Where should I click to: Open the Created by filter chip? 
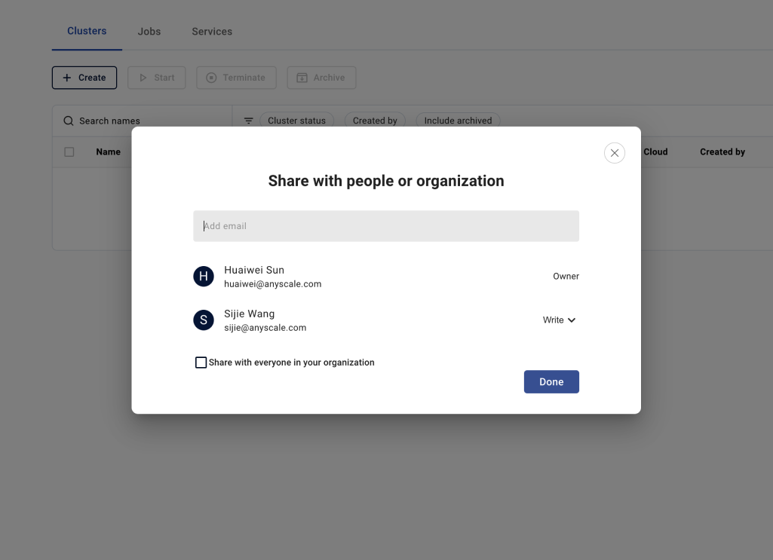375,121
